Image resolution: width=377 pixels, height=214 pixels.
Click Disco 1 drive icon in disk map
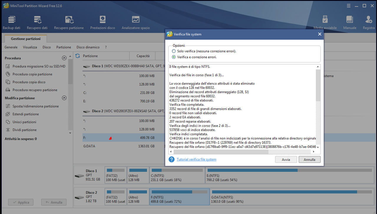point(79,176)
